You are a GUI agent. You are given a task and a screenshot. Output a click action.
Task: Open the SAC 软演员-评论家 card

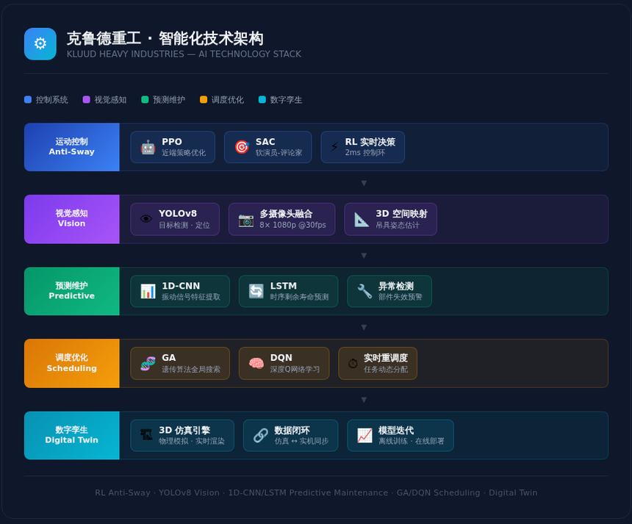pyautogui.click(x=268, y=147)
